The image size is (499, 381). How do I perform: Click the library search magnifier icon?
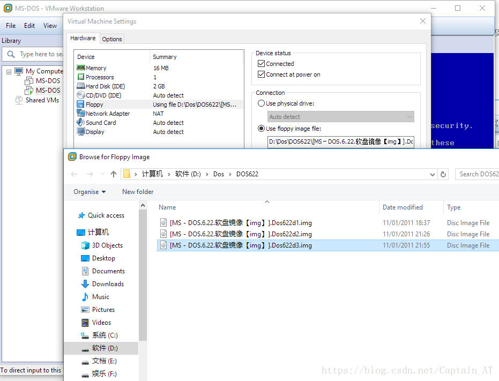click(11, 54)
